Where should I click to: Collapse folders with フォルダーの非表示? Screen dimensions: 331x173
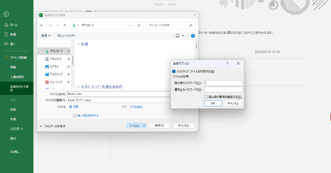click(x=53, y=126)
